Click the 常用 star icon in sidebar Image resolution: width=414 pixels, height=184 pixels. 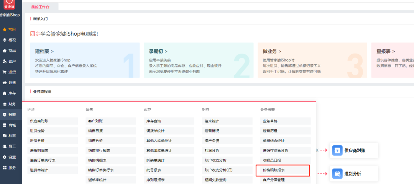[5, 29]
